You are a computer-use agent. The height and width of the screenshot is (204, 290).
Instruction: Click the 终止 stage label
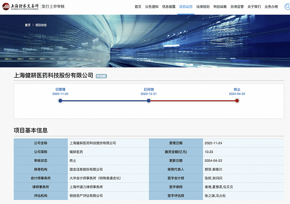pyautogui.click(x=237, y=90)
